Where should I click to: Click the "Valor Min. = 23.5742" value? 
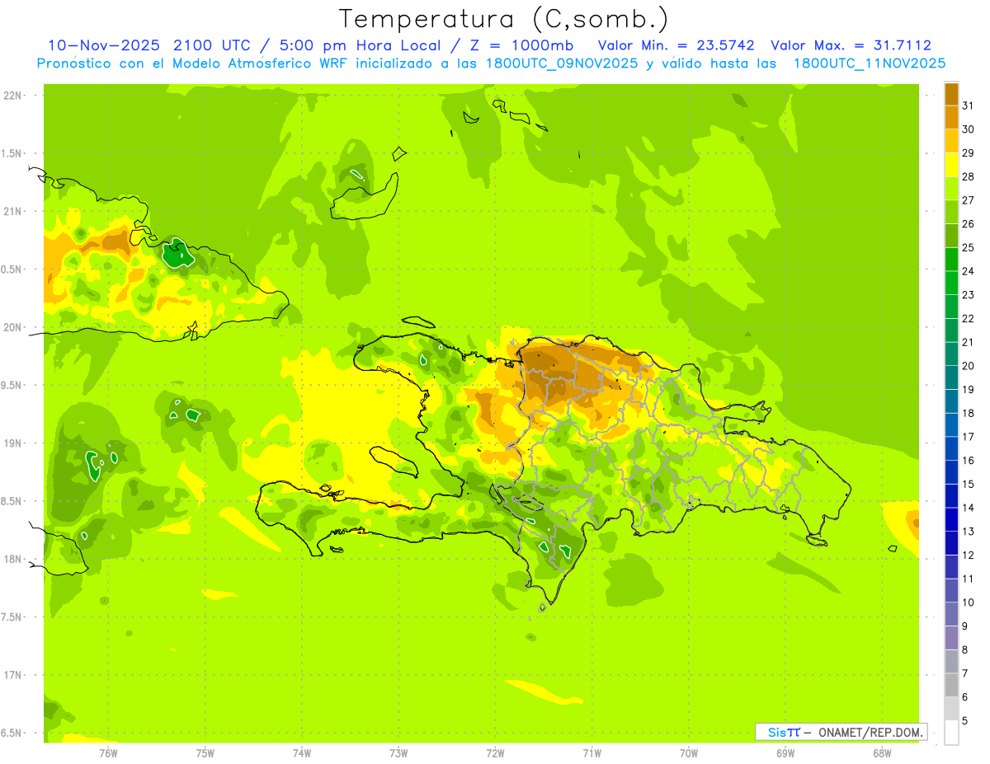(676, 45)
